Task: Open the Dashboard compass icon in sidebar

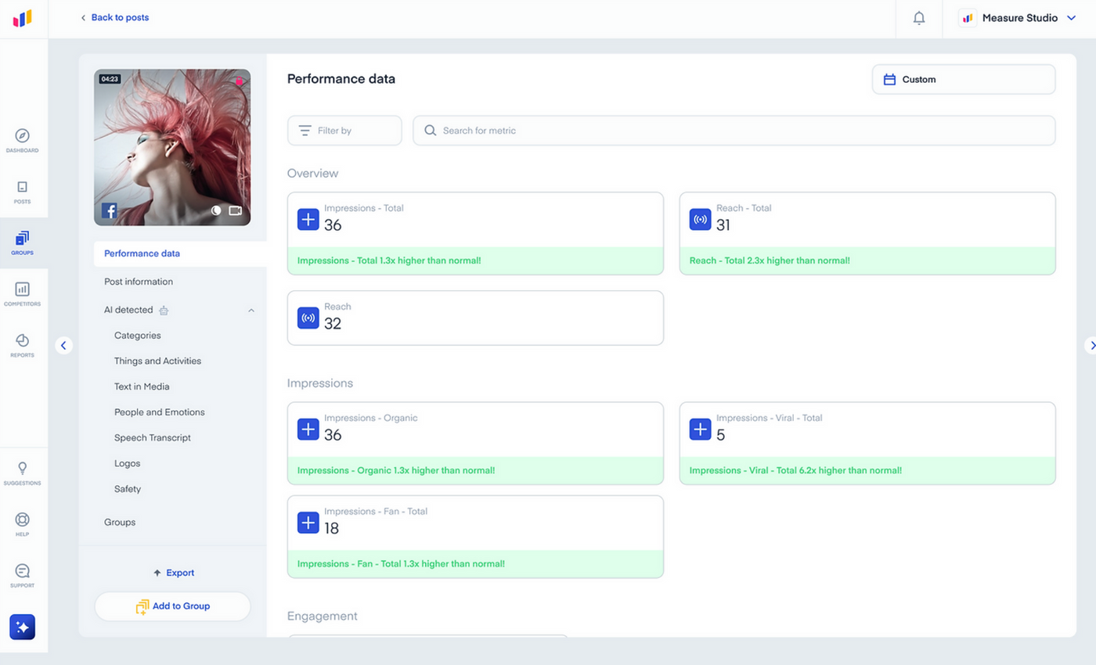Action: [23, 135]
